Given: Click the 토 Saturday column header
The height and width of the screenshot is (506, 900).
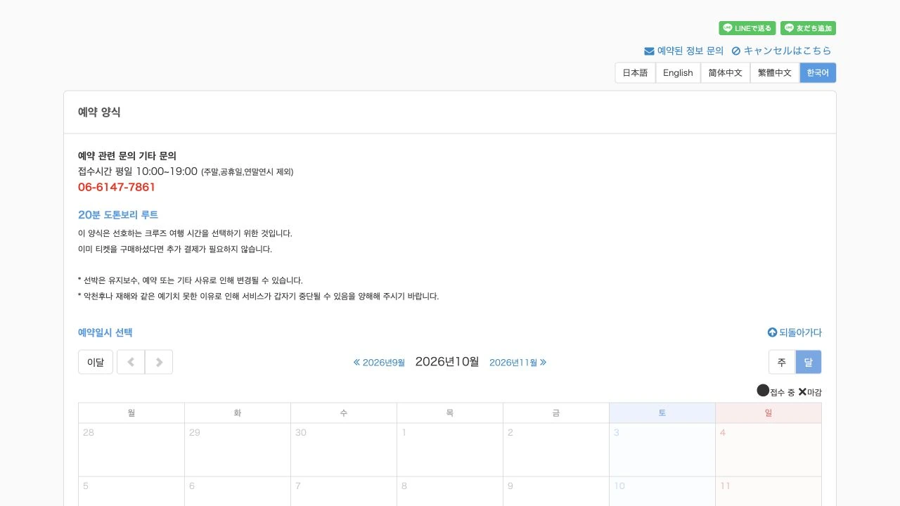Looking at the screenshot, I should [x=662, y=413].
